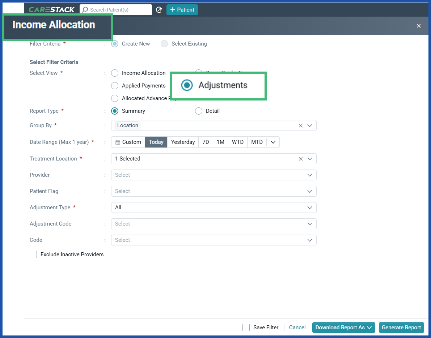Click the Generate Report button
Viewport: 431px width, 338px height.
(401, 328)
